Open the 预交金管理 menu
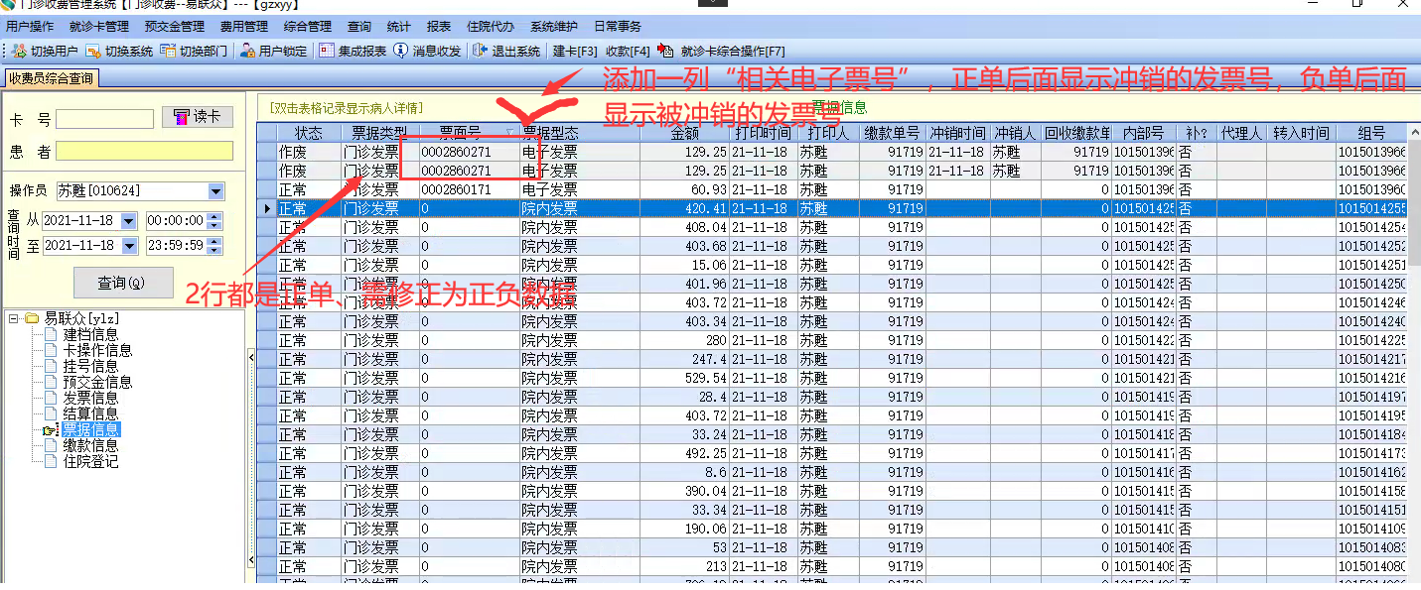 [x=175, y=27]
